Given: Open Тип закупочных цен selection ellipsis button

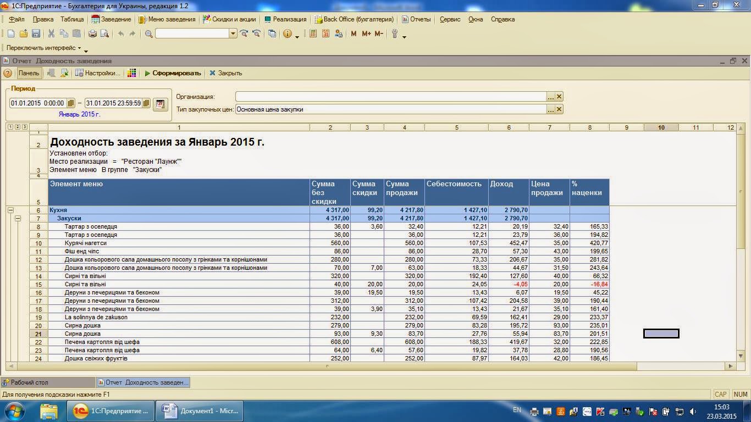Looking at the screenshot, I should click(x=551, y=109).
